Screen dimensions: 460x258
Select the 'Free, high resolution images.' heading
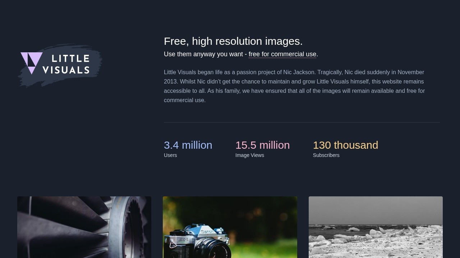[233, 41]
